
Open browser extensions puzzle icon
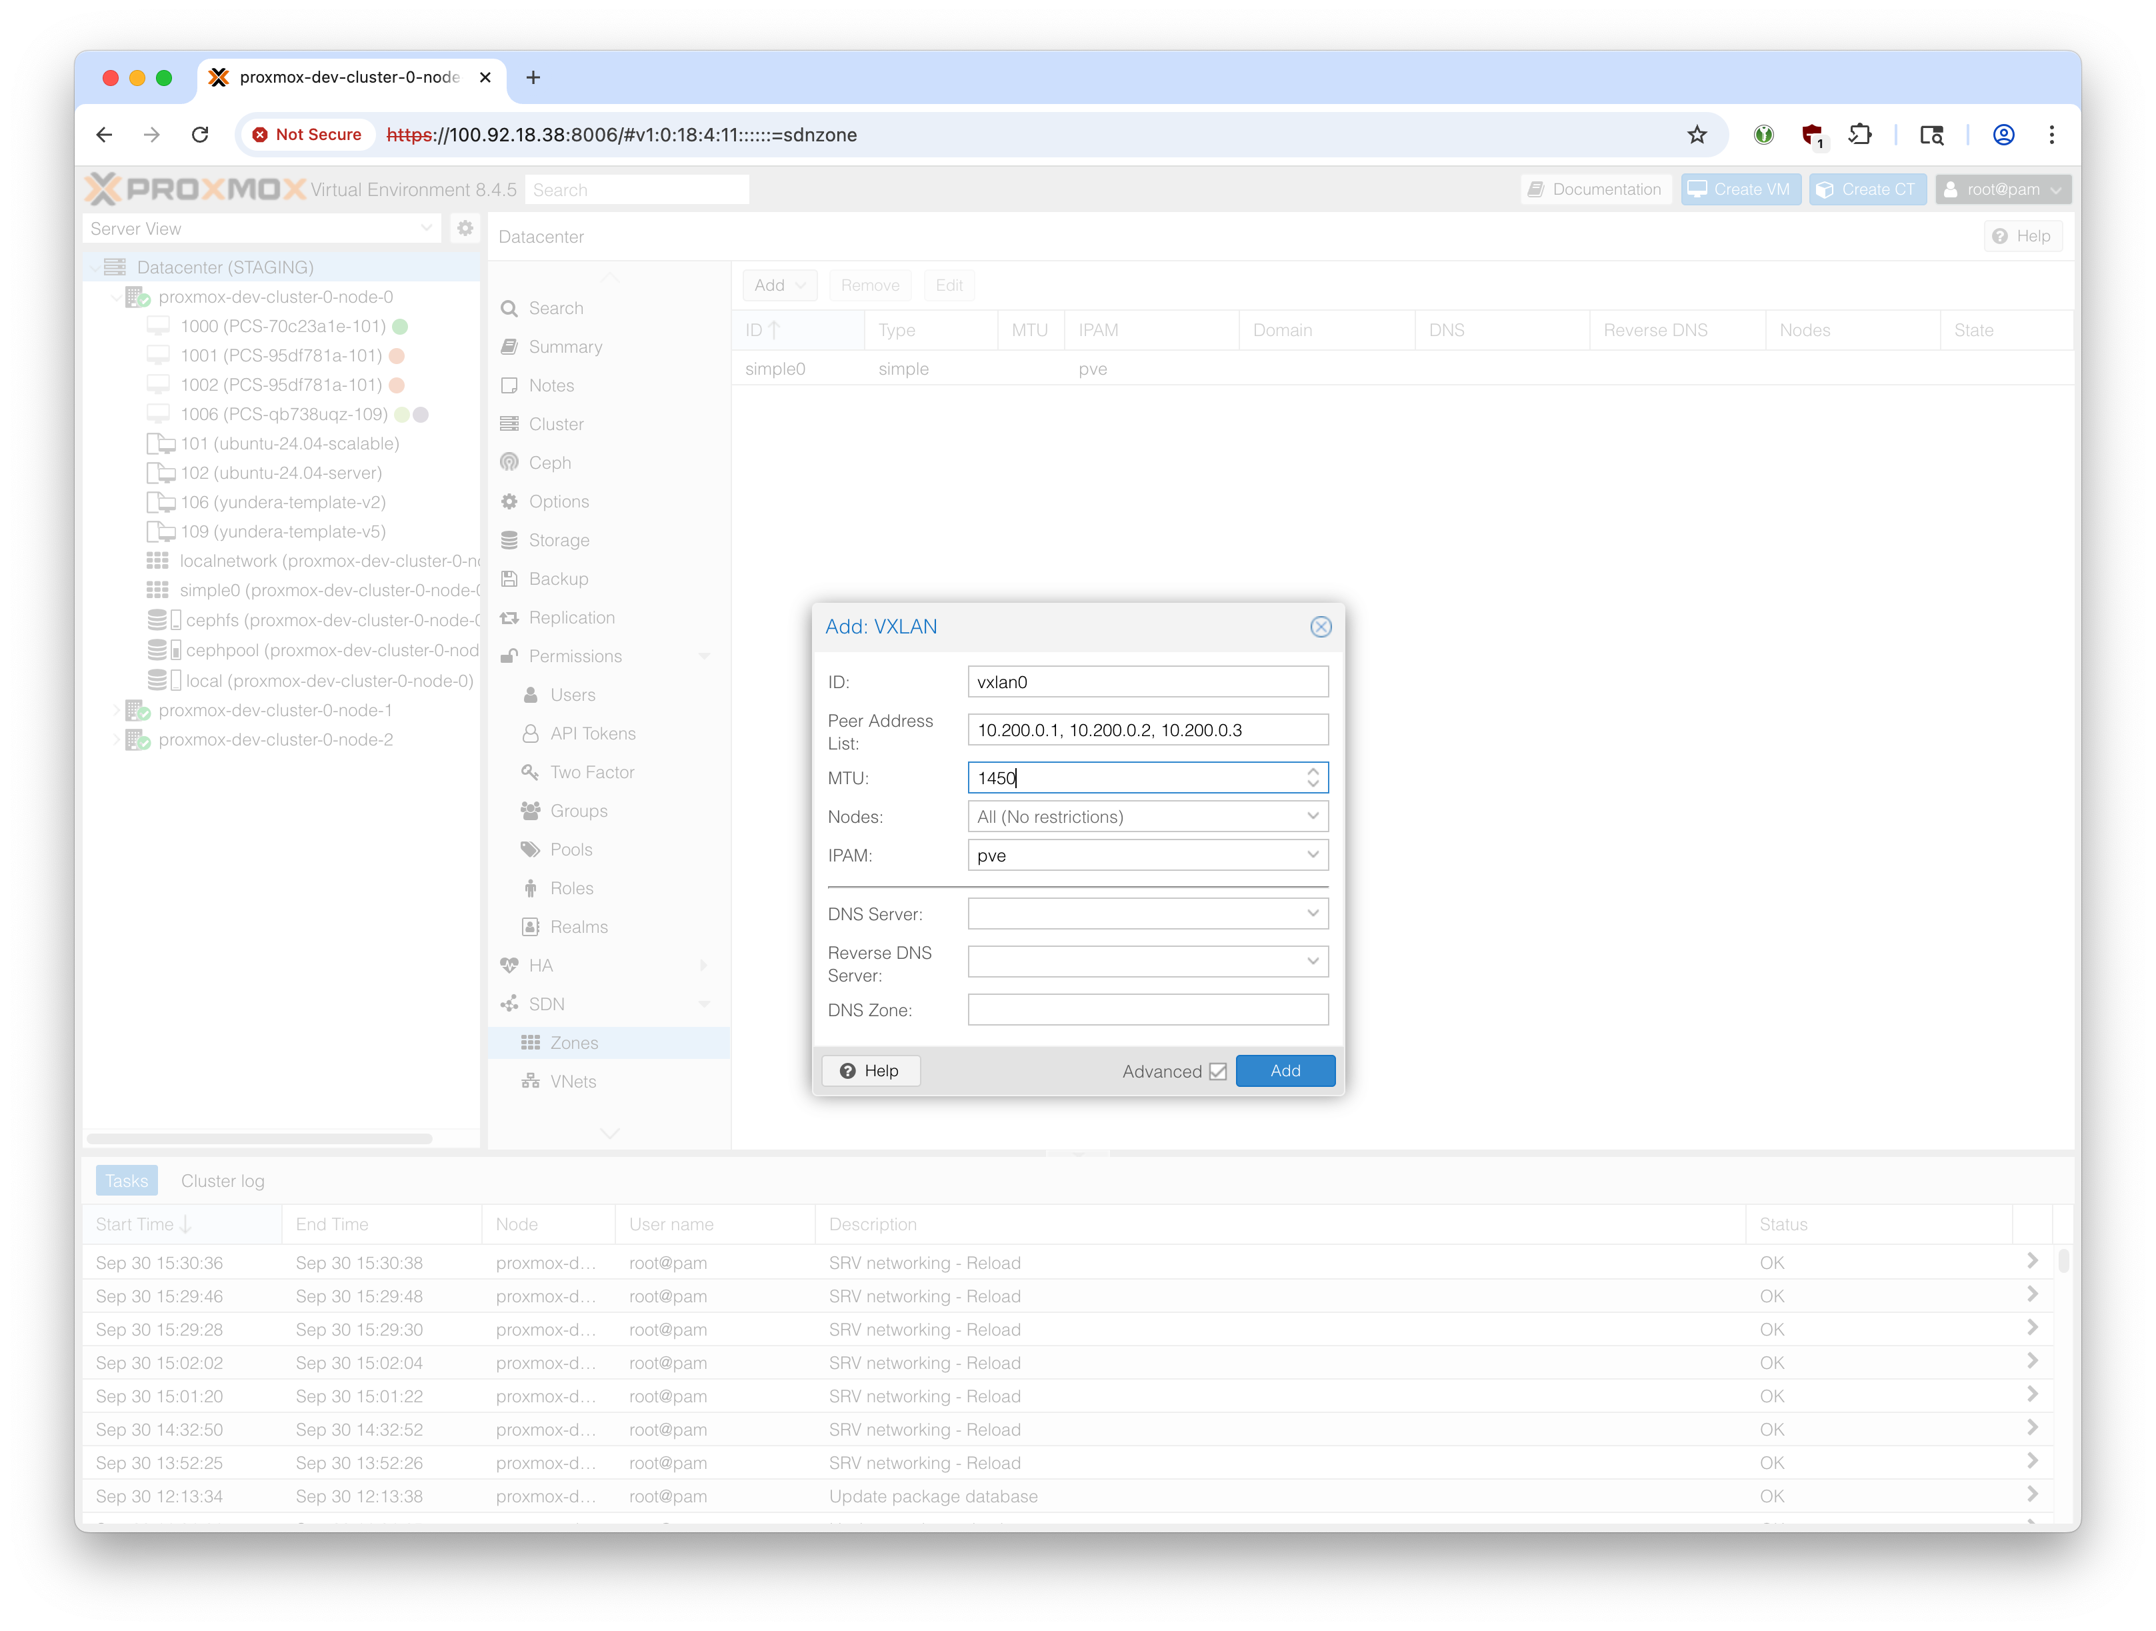[1860, 135]
